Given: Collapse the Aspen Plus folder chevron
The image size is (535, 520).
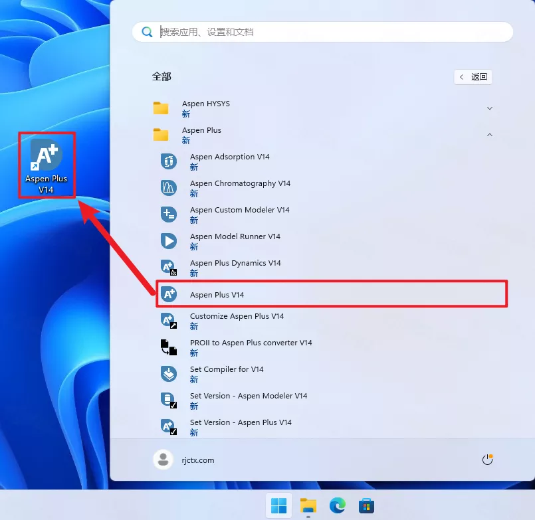Looking at the screenshot, I should (x=490, y=135).
